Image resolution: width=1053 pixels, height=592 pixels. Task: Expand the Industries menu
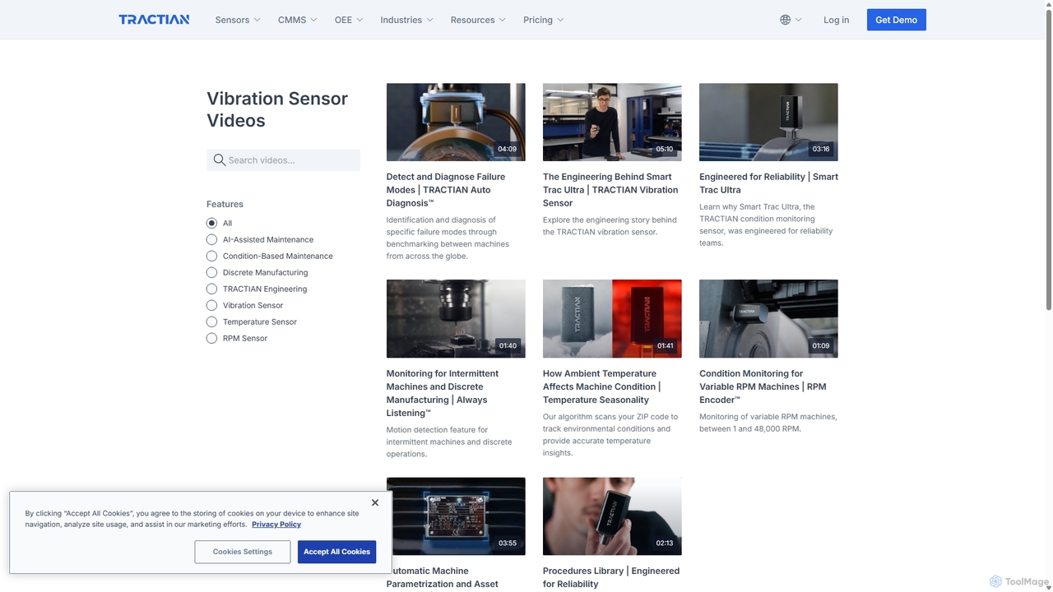(406, 20)
